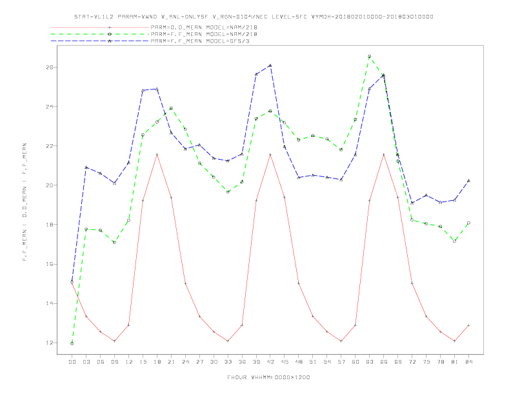Screen dimensions: 511x394
Task: Click the x-axis tick label 21
Action: [171, 362]
